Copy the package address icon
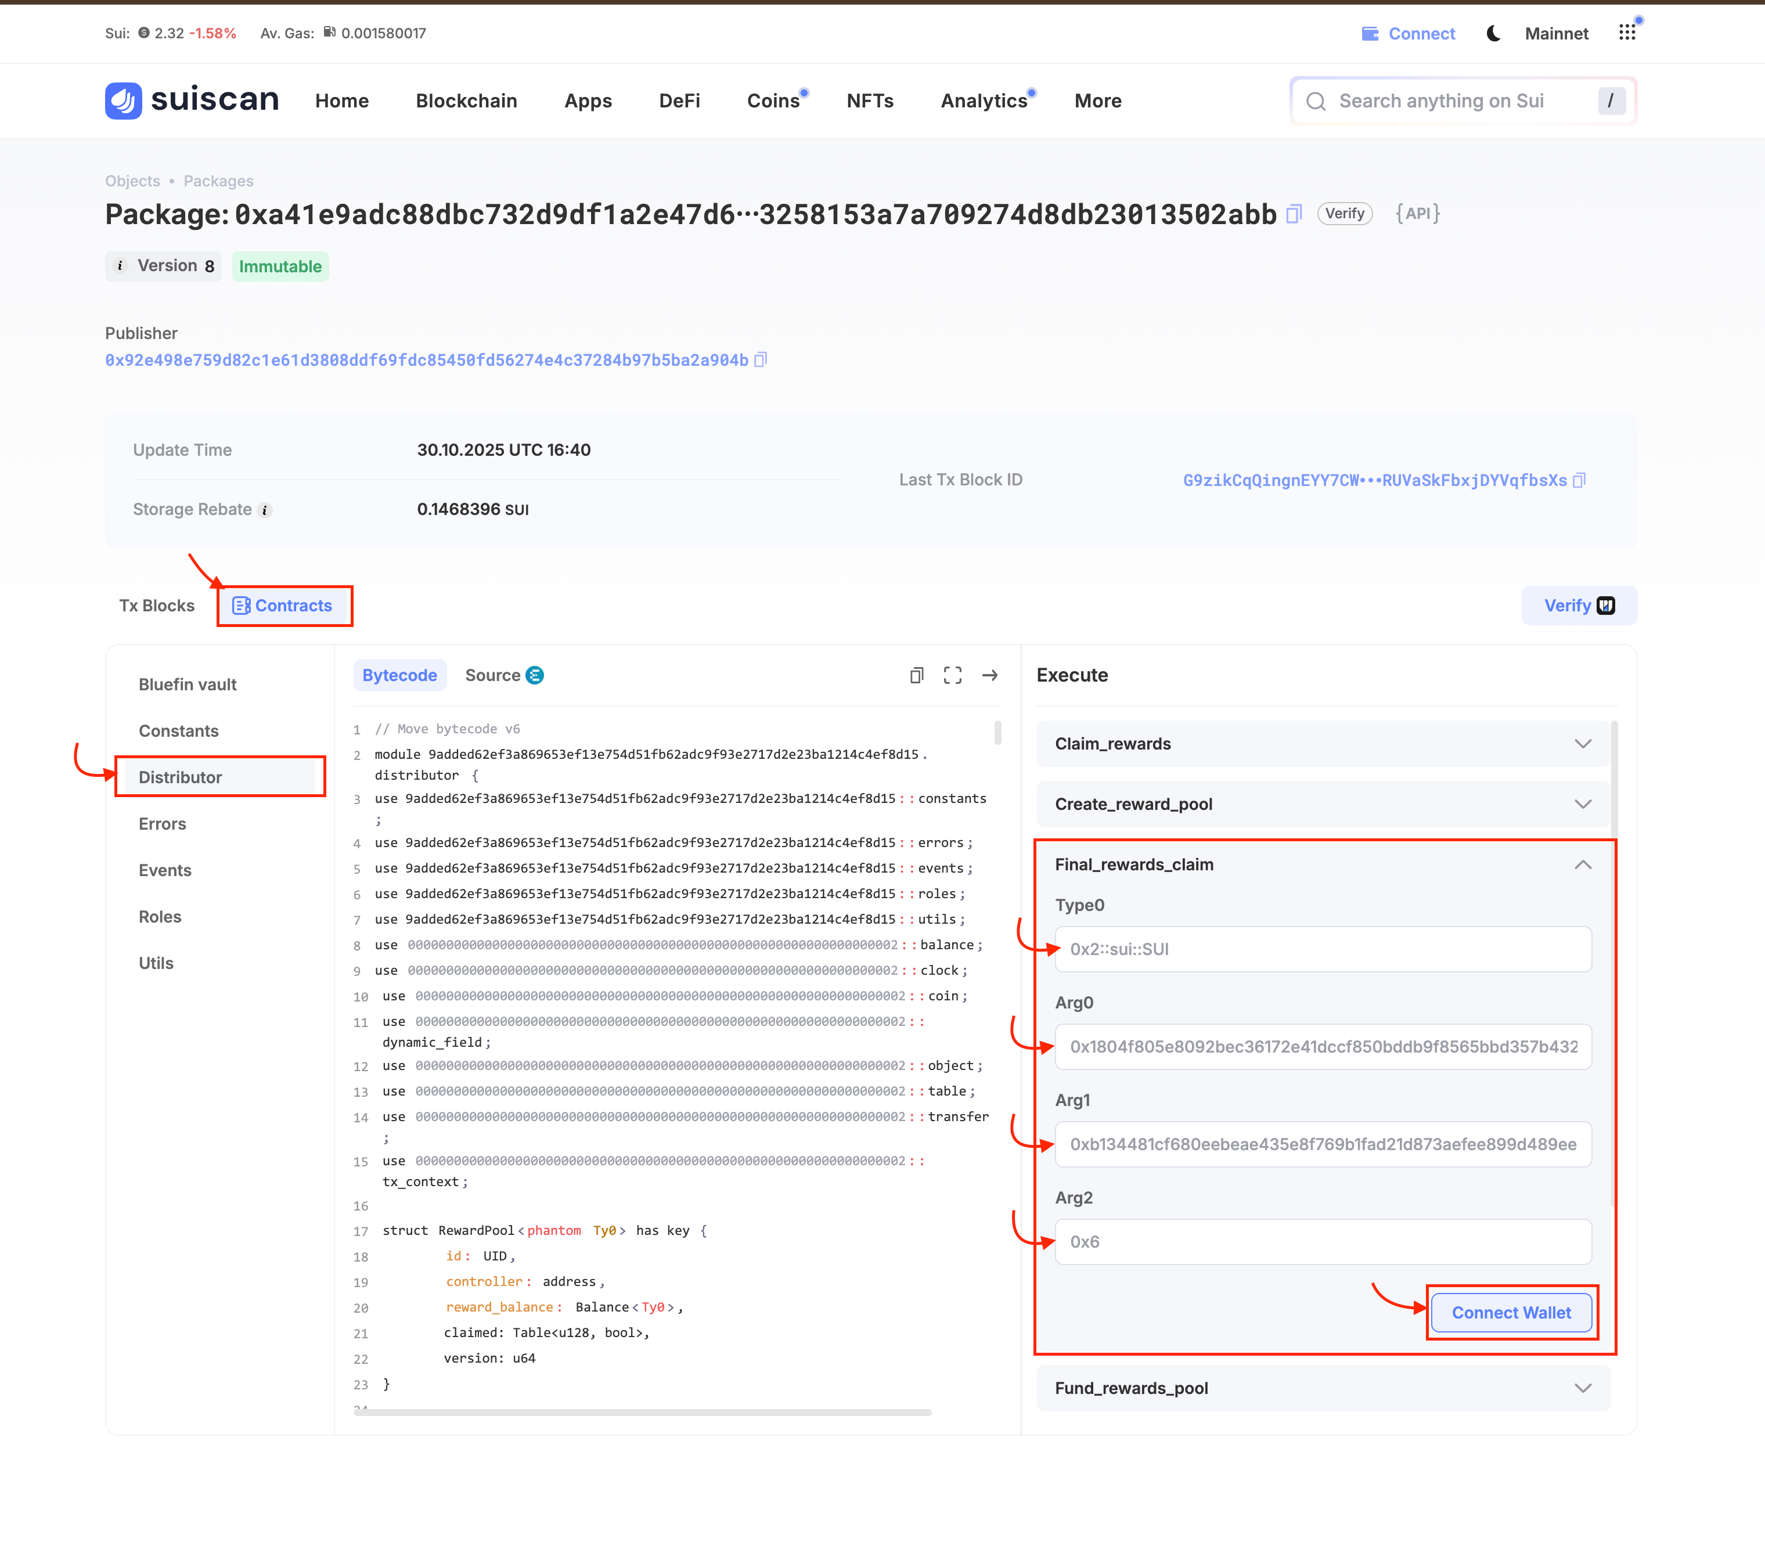Screen dimensions: 1765x1549 (1294, 214)
